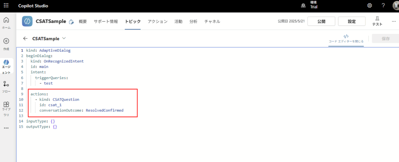
Task: Click the '- test' trigger query line
Action: pos(46,83)
